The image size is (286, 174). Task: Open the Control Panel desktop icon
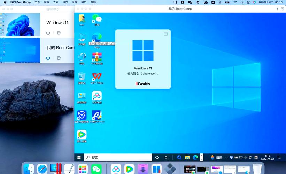tap(82, 98)
